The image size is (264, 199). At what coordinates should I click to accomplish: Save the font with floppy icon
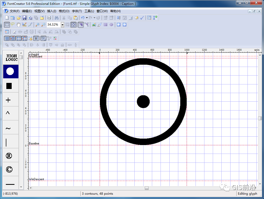click(x=24, y=18)
